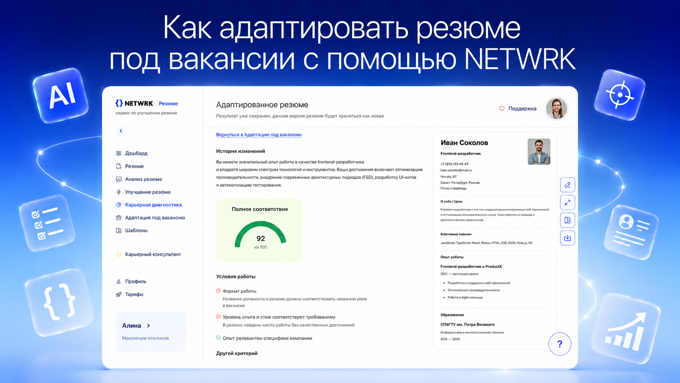Click Frontend-разработчик в ProductX entry

pos(471,267)
